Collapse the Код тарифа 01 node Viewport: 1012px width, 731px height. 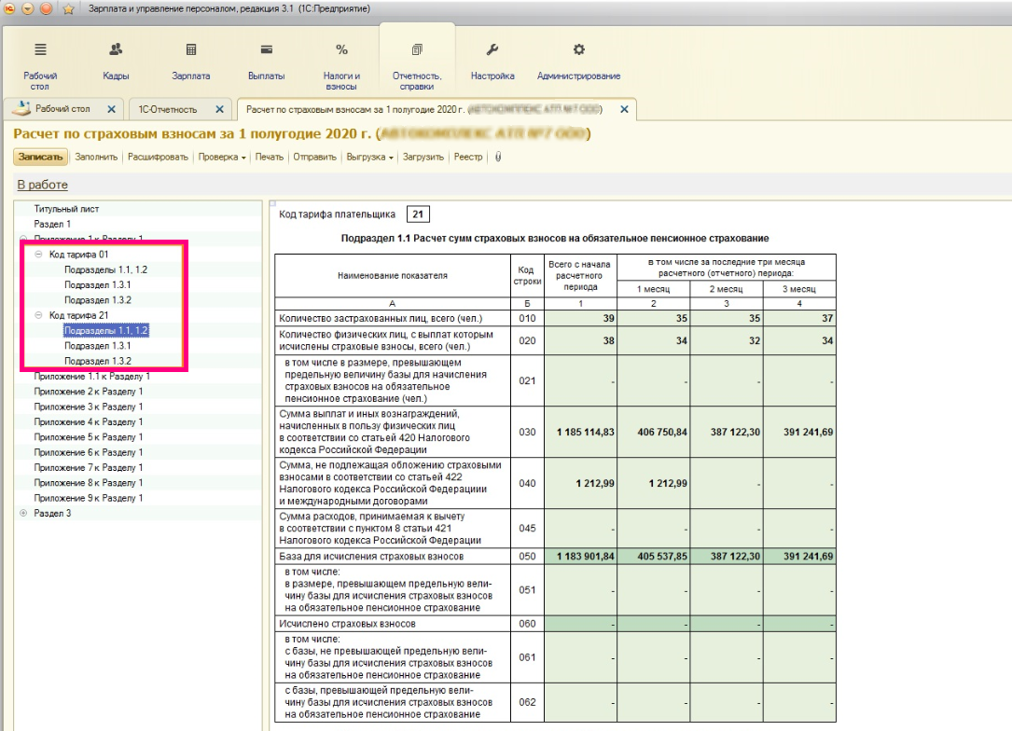coord(38,255)
